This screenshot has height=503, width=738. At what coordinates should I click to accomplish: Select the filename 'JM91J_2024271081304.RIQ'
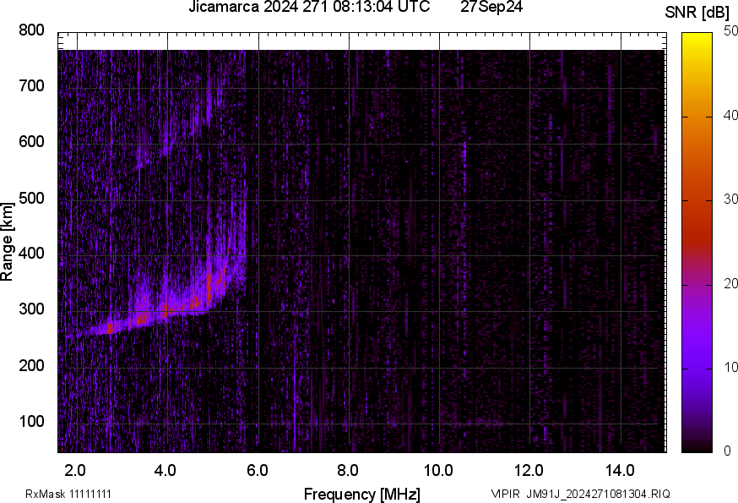pos(599,494)
